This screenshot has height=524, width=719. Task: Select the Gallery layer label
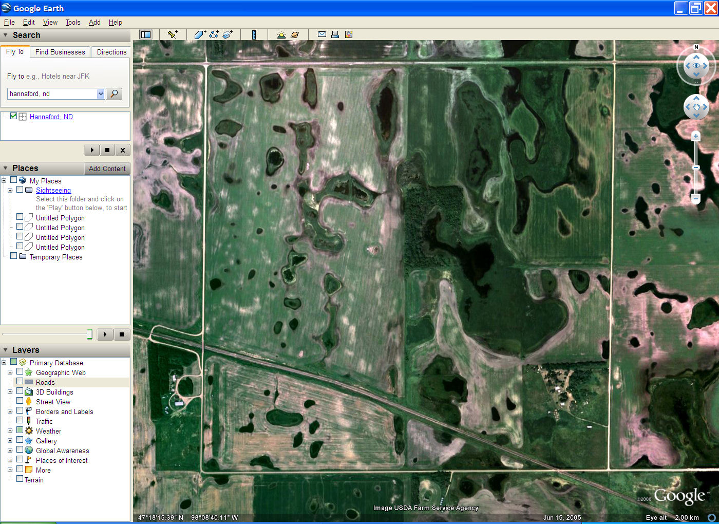[46, 441]
